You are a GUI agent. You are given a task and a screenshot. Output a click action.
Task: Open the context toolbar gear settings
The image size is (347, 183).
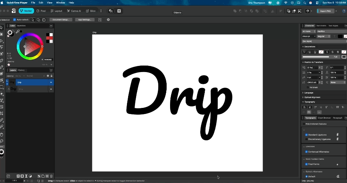coord(108,20)
